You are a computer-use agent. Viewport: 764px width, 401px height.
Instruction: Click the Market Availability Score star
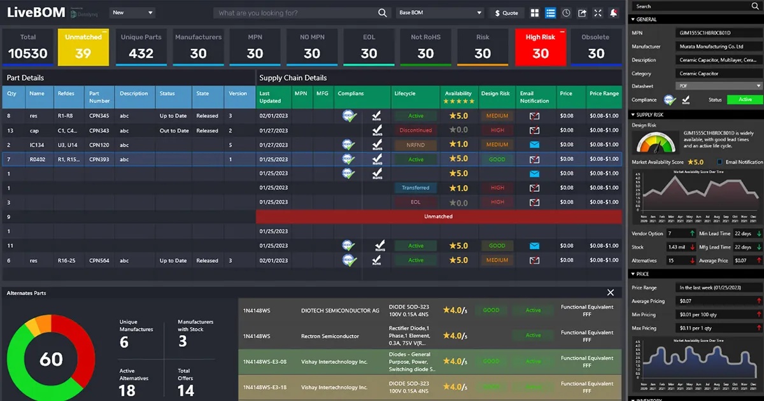(x=690, y=162)
